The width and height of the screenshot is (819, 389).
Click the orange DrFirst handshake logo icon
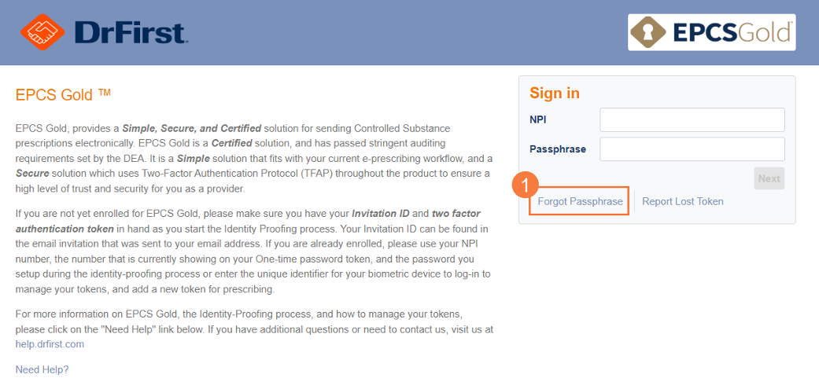pos(42,32)
